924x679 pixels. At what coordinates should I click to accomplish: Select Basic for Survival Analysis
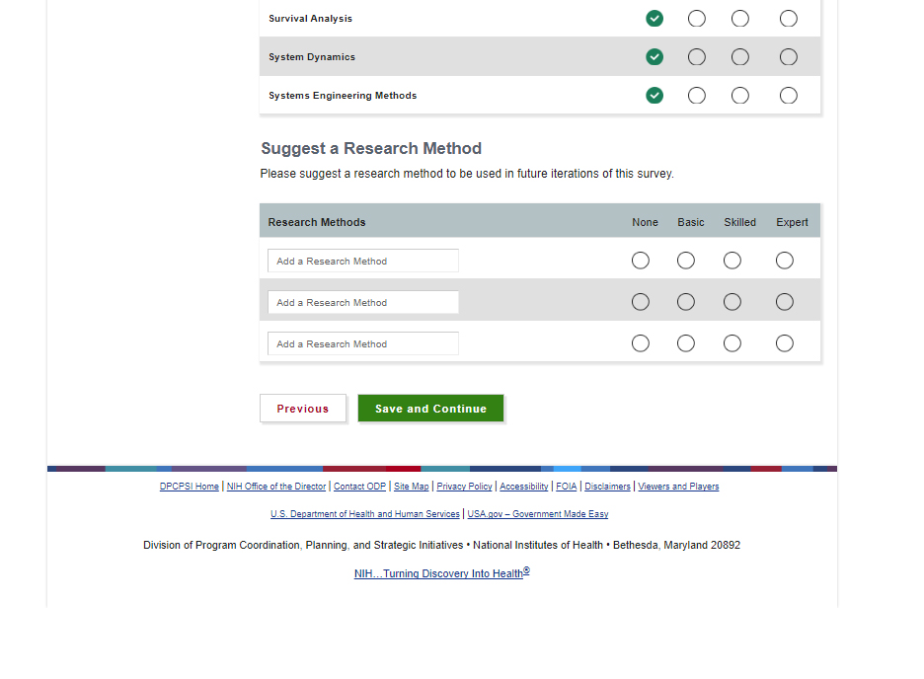[697, 19]
